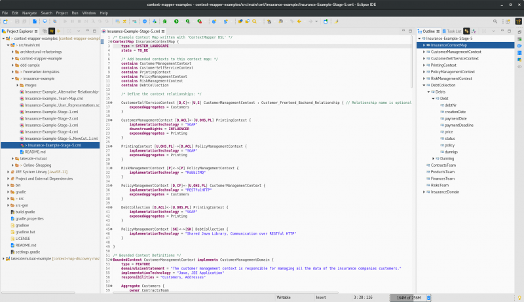The image size is (524, 302).
Task: Toggle Link with Editor in Project Explorer
Action: 52,31
